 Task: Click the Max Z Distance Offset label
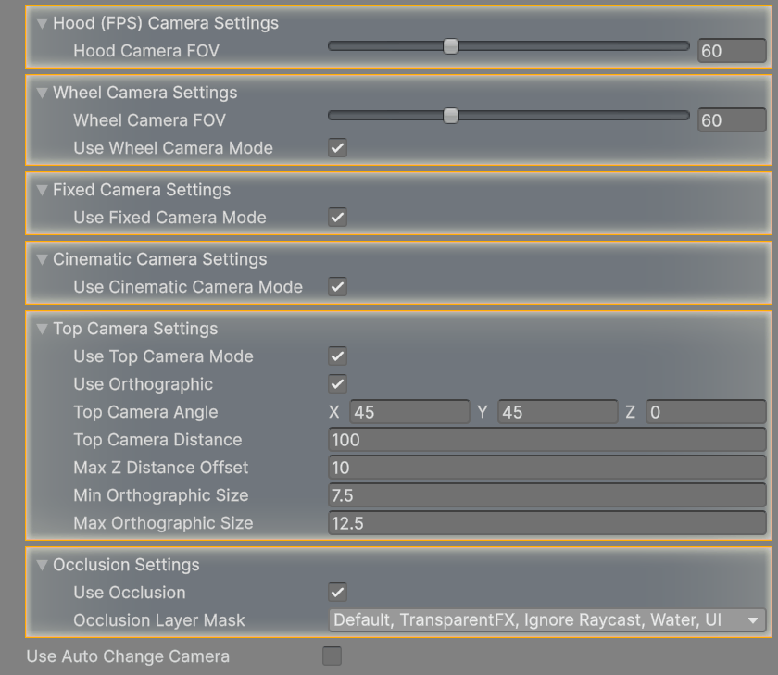click(x=161, y=468)
